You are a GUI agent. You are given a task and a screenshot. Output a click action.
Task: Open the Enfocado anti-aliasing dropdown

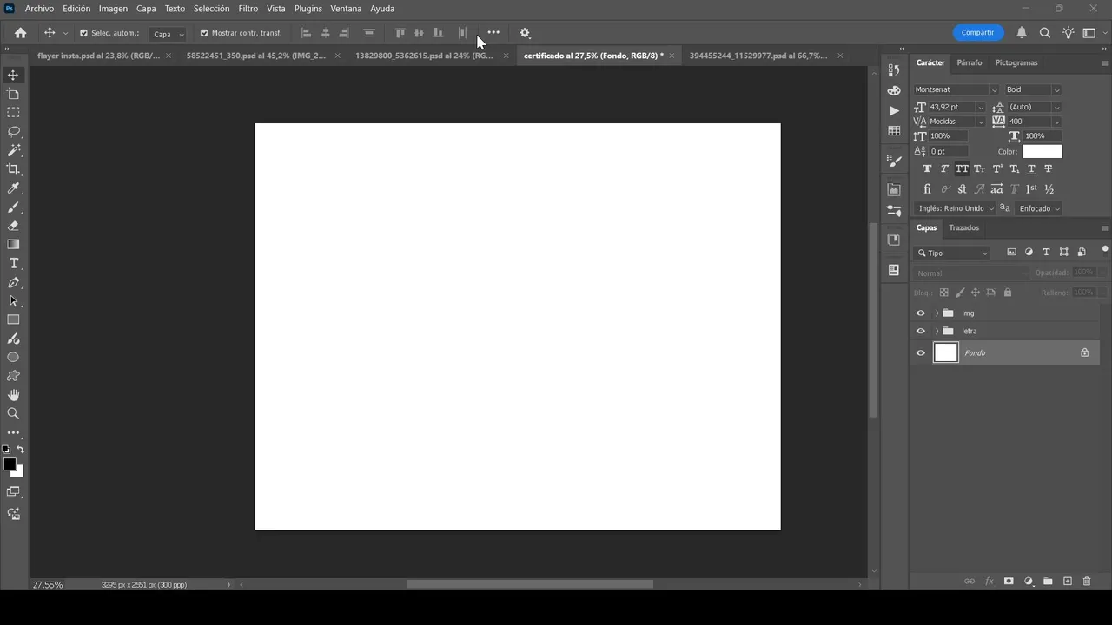pos(1039,209)
